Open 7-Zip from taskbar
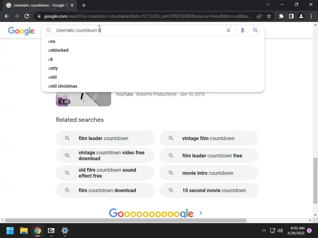 click(x=51, y=231)
